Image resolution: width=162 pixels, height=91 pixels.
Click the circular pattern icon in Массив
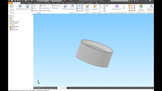coord(104,8)
